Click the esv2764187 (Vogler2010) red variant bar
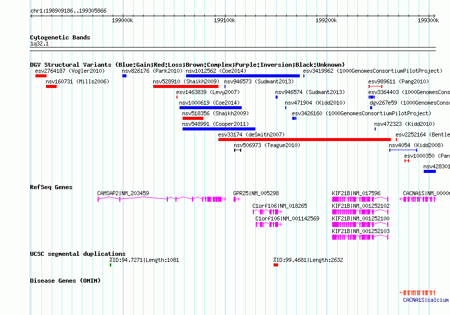Image resolution: width=450 pixels, height=315 pixels. point(41,76)
